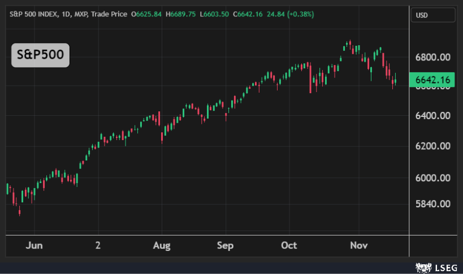Image resolution: width=463 pixels, height=274 pixels.
Task: Select the Jun marker on time axis
Action: click(x=34, y=246)
